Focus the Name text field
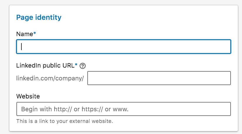The width and height of the screenshot is (242, 134). (124, 47)
